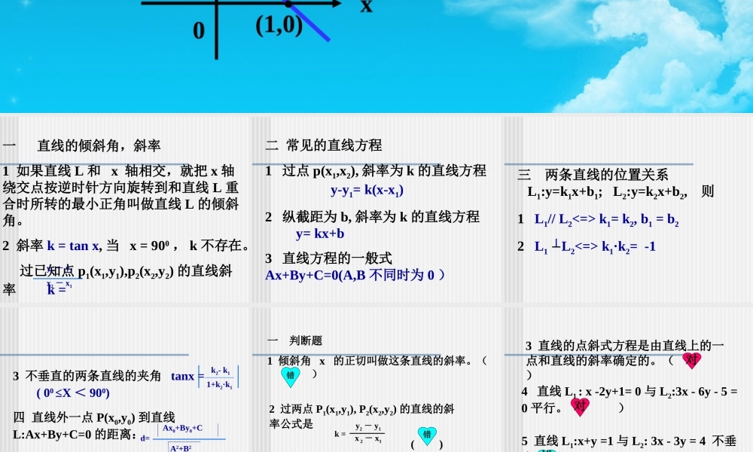Click the red 对 heart after 平行

[580, 407]
